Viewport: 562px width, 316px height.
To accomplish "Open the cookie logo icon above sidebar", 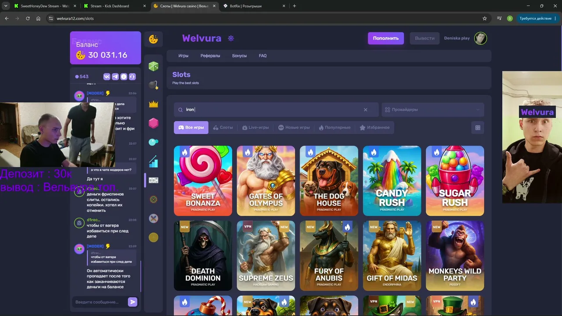I will click(x=153, y=39).
